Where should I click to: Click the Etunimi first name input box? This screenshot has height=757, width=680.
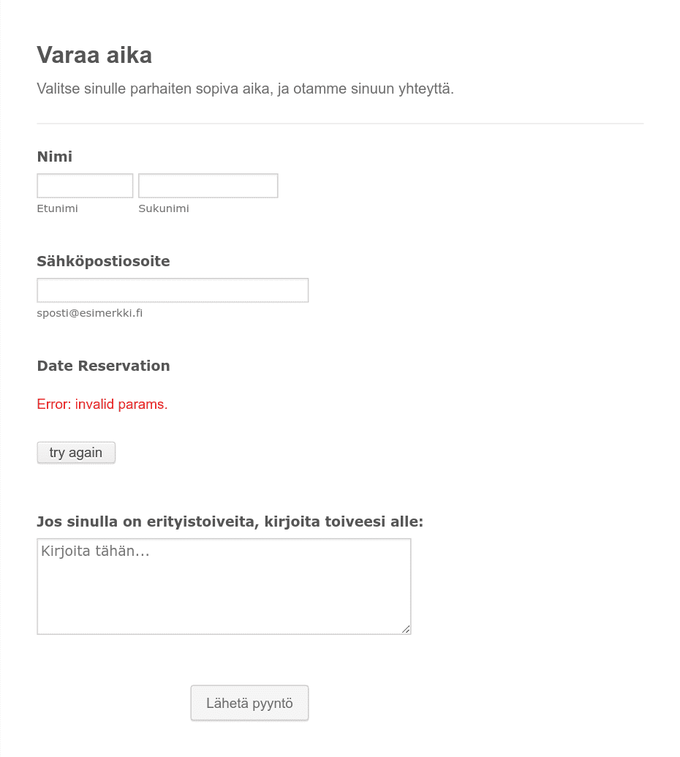(x=85, y=186)
